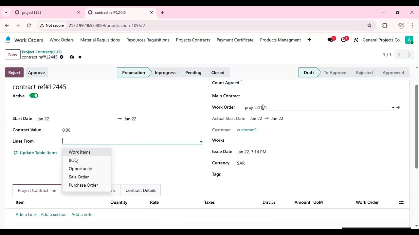
Task: Reload the page in the browser
Action: 29,25
